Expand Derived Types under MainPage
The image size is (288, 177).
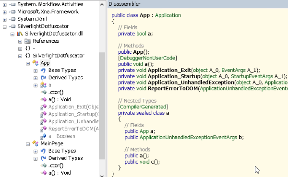[x=36, y=159]
